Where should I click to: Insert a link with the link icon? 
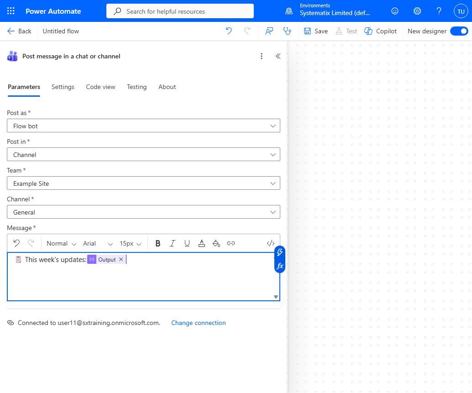pos(231,243)
